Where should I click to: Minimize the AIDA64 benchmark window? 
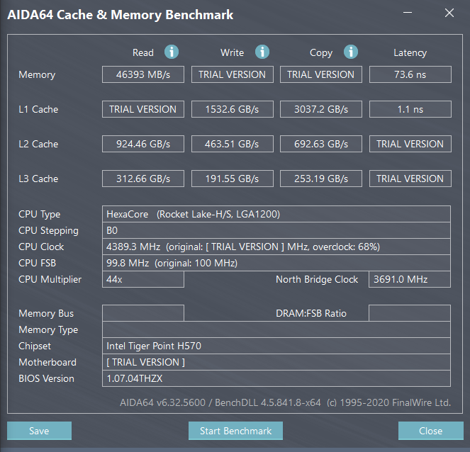408,13
